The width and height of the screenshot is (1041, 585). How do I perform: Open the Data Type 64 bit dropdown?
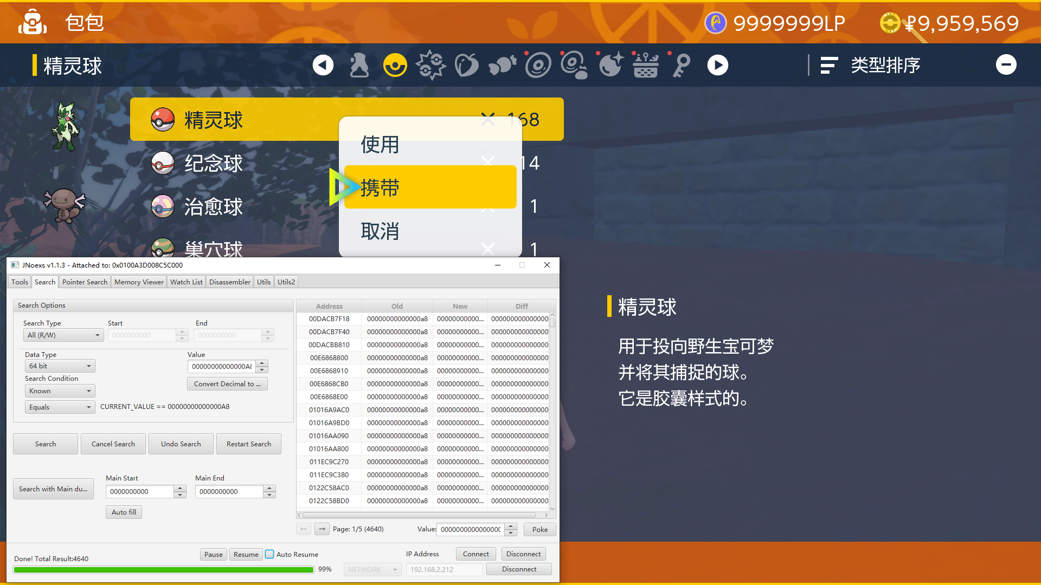pyautogui.click(x=60, y=366)
